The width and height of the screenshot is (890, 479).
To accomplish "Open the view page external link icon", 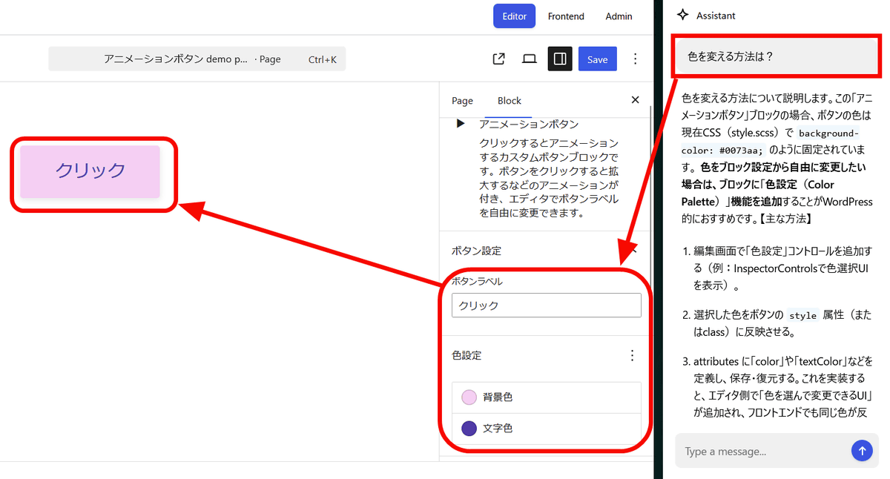I will 499,59.
